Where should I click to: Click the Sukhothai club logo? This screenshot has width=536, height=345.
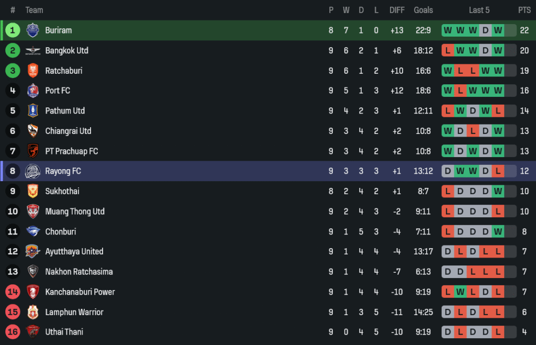click(32, 192)
